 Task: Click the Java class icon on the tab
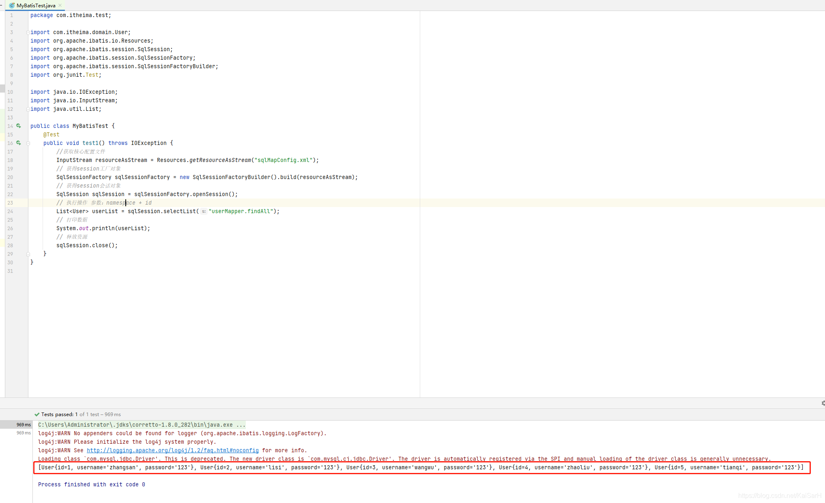click(x=12, y=5)
